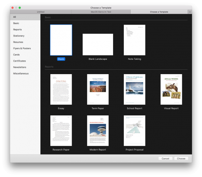Viewport: 202px width, 177px height.
Task: Open the Basic template category
Action: (x=25, y=23)
